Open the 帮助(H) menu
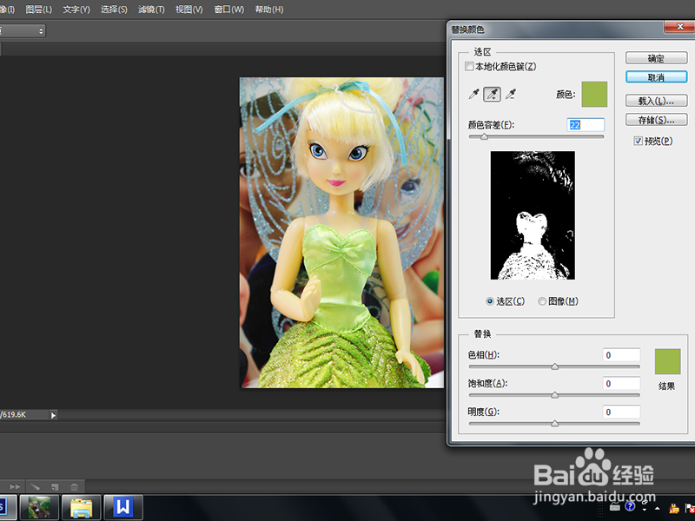Screen dimensions: 695x521 tap(269, 10)
